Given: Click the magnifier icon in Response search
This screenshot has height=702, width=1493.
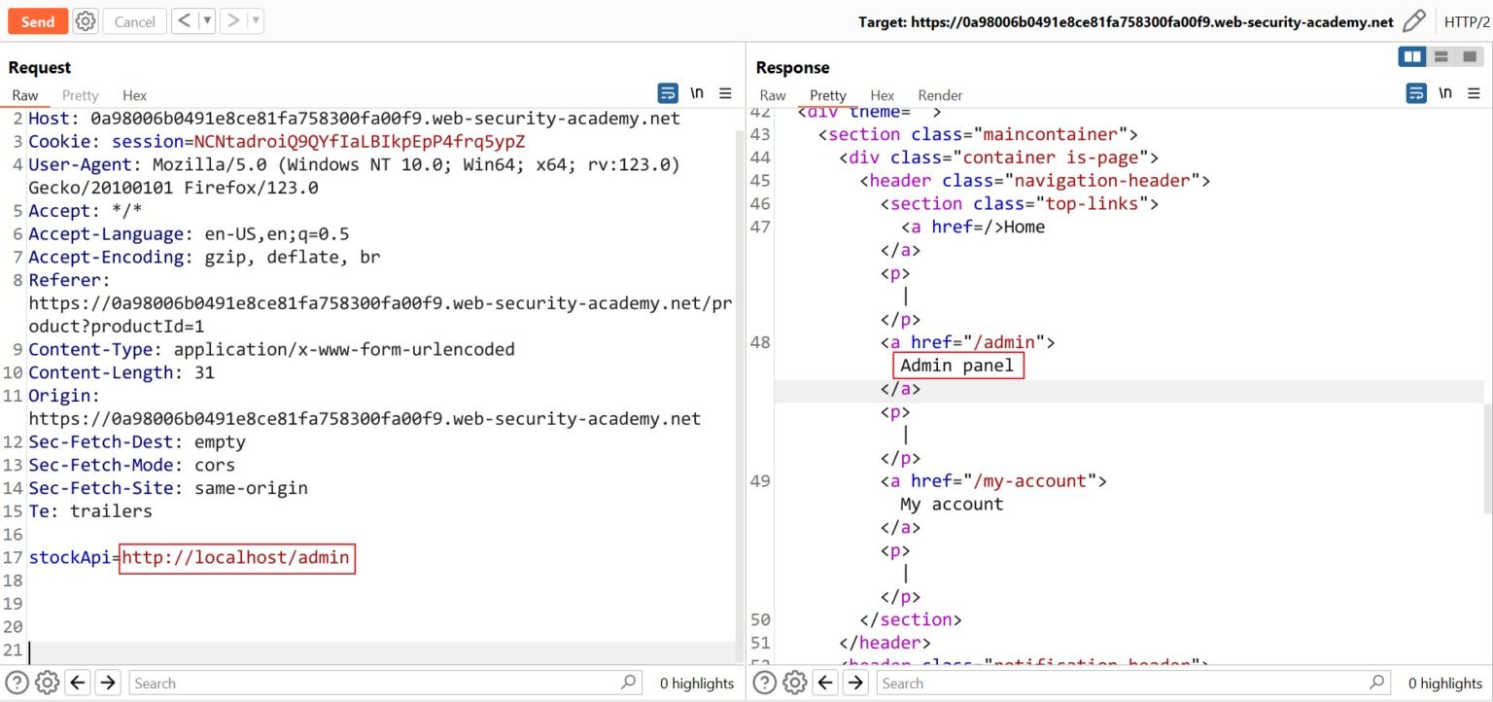Looking at the screenshot, I should (1377, 683).
